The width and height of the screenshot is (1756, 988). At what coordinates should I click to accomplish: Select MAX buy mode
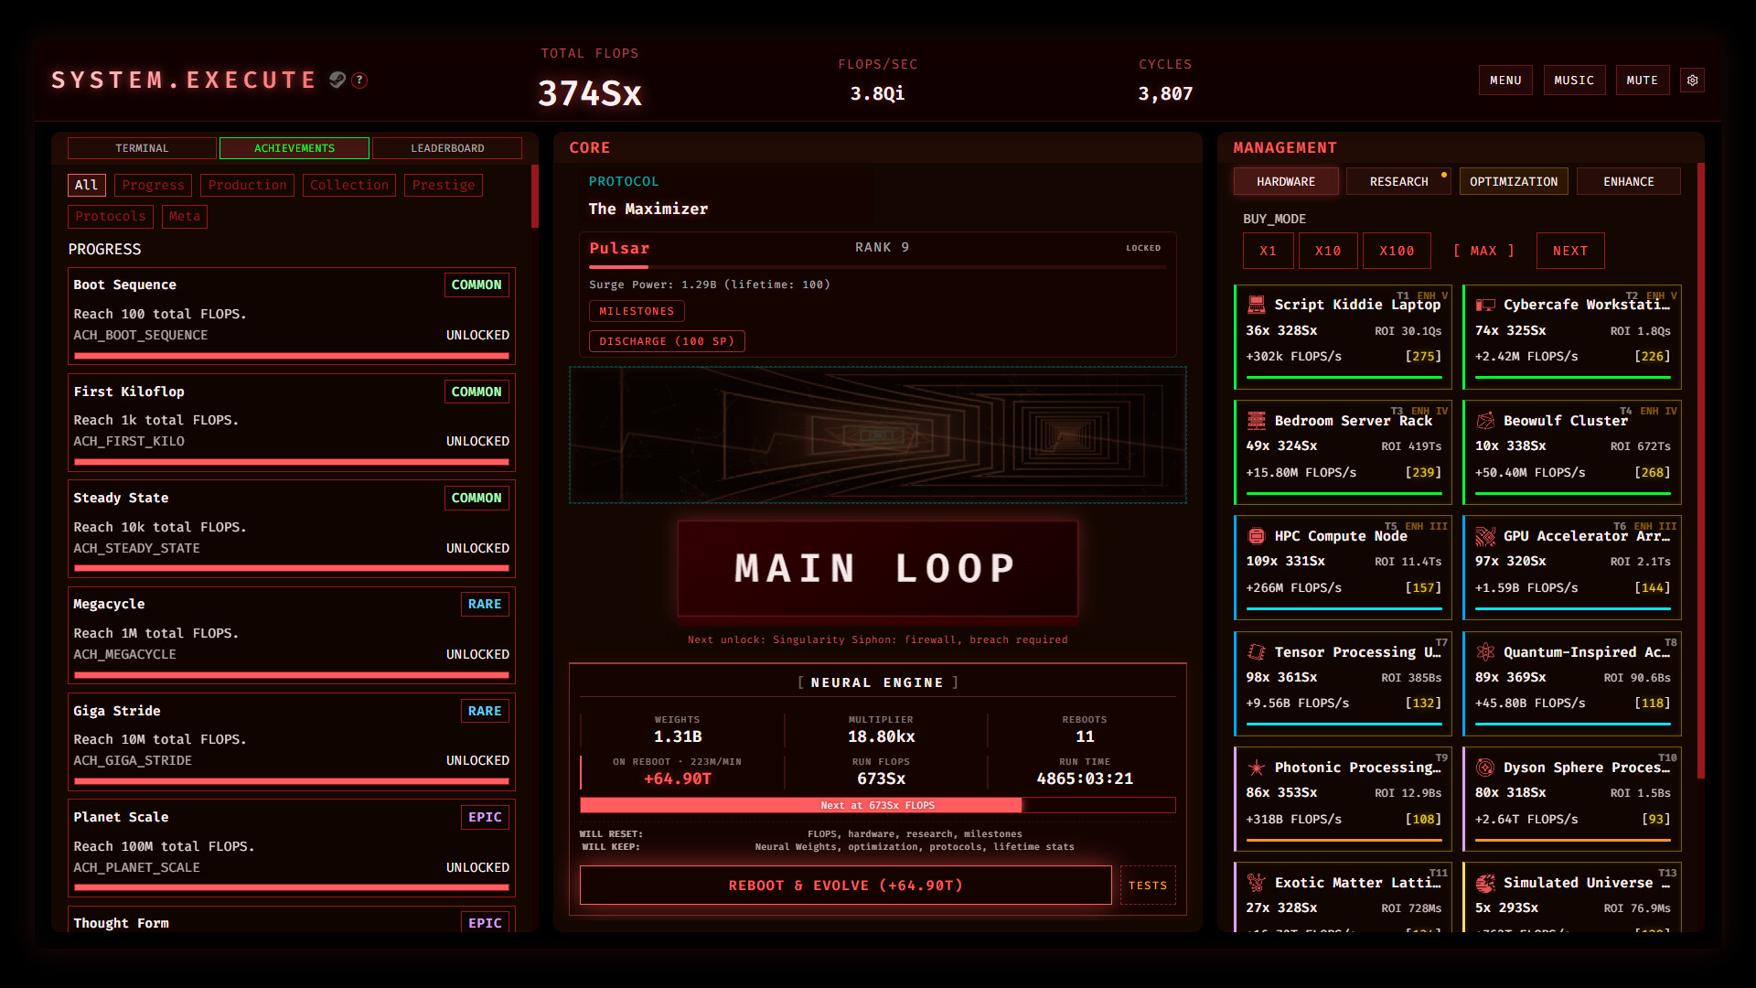tap(1483, 251)
